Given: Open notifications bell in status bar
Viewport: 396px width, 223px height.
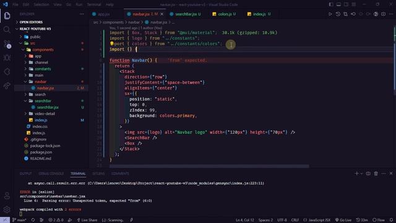Looking at the screenshot, I should [x=391, y=220].
